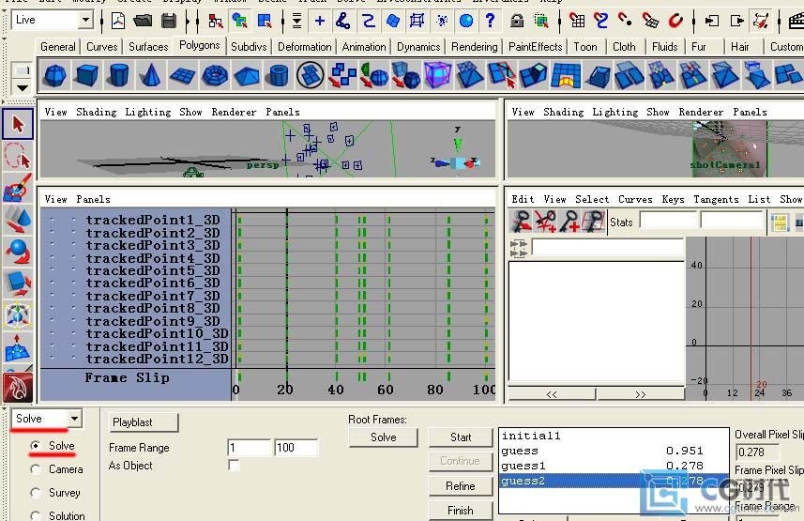Viewport: 804px width, 521px height.
Task: Open Panels menu in shotCamera1 viewport
Action: point(751,112)
